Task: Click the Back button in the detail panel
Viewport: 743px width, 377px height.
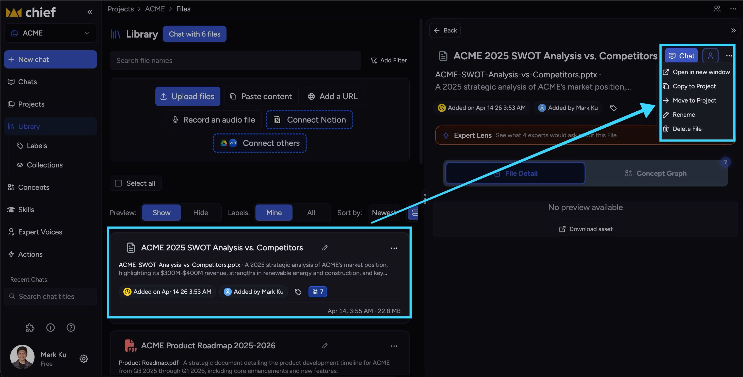Action: click(445, 30)
